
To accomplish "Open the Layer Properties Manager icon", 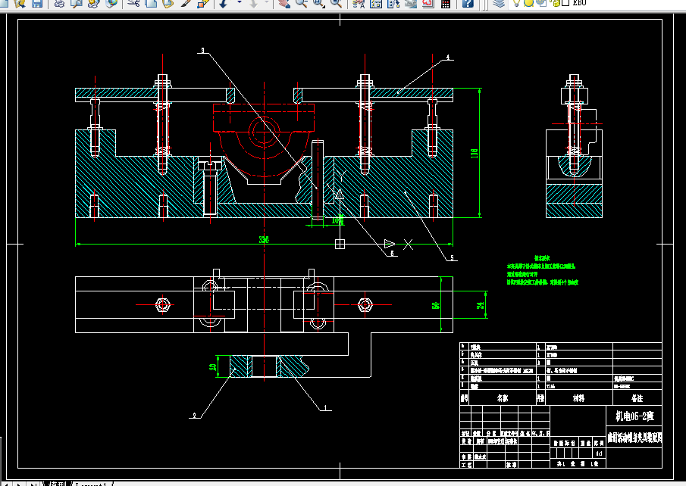I will coord(498,4).
